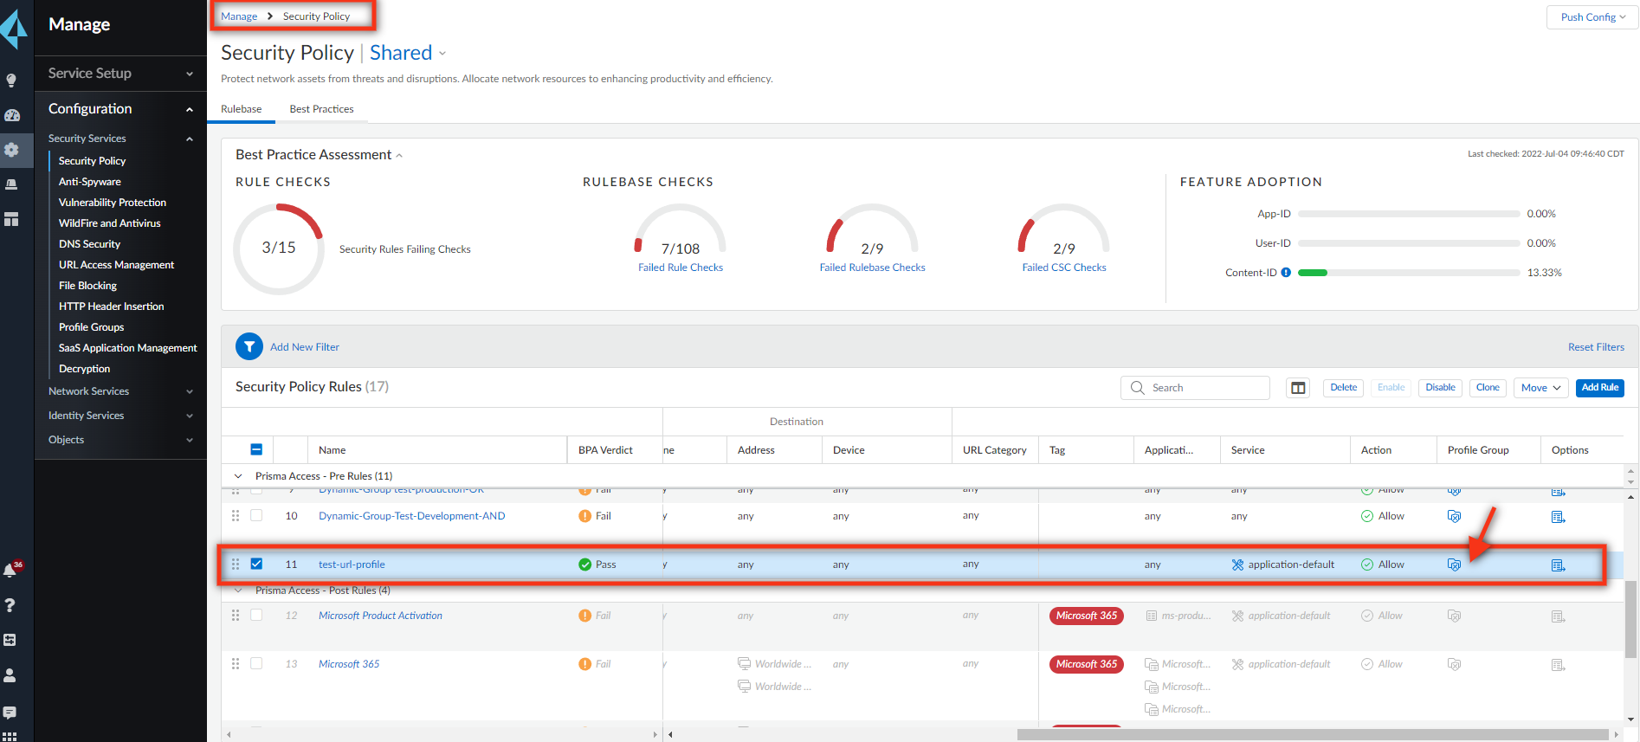
Task: Open the help question mark icon
Action: point(10,605)
